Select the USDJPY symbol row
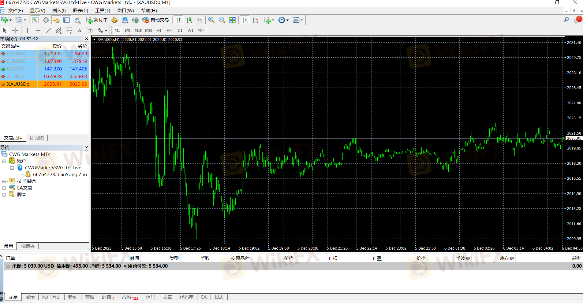The image size is (583, 303). click(x=44, y=69)
